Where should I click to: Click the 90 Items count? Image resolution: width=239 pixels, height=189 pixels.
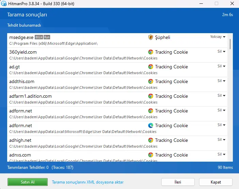click(225, 167)
